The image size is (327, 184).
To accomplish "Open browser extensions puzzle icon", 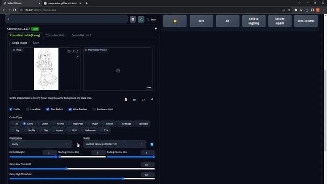I will pos(296,10).
